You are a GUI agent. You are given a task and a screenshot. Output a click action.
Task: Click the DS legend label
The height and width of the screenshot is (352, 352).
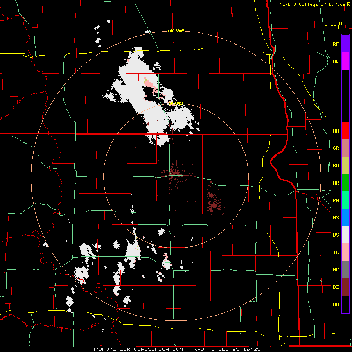click(x=336, y=235)
